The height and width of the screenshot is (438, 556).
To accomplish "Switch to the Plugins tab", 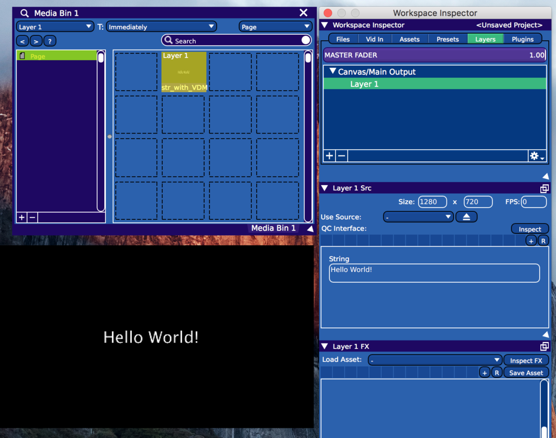I will [x=522, y=39].
